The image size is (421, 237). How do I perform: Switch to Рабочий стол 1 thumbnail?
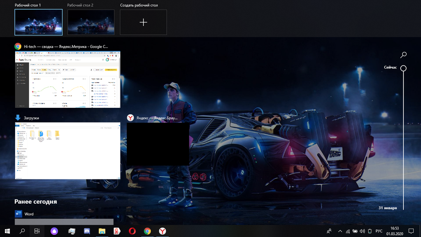(39, 22)
